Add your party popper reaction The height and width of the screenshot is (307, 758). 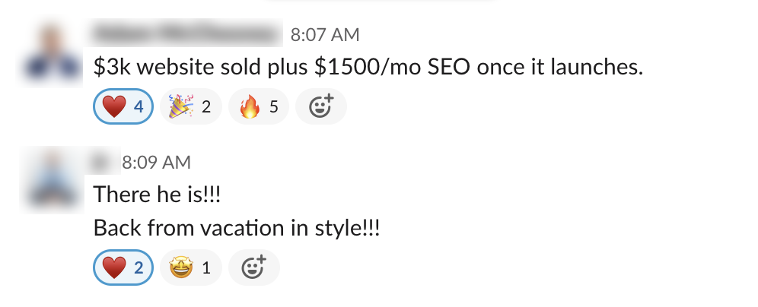(190, 106)
